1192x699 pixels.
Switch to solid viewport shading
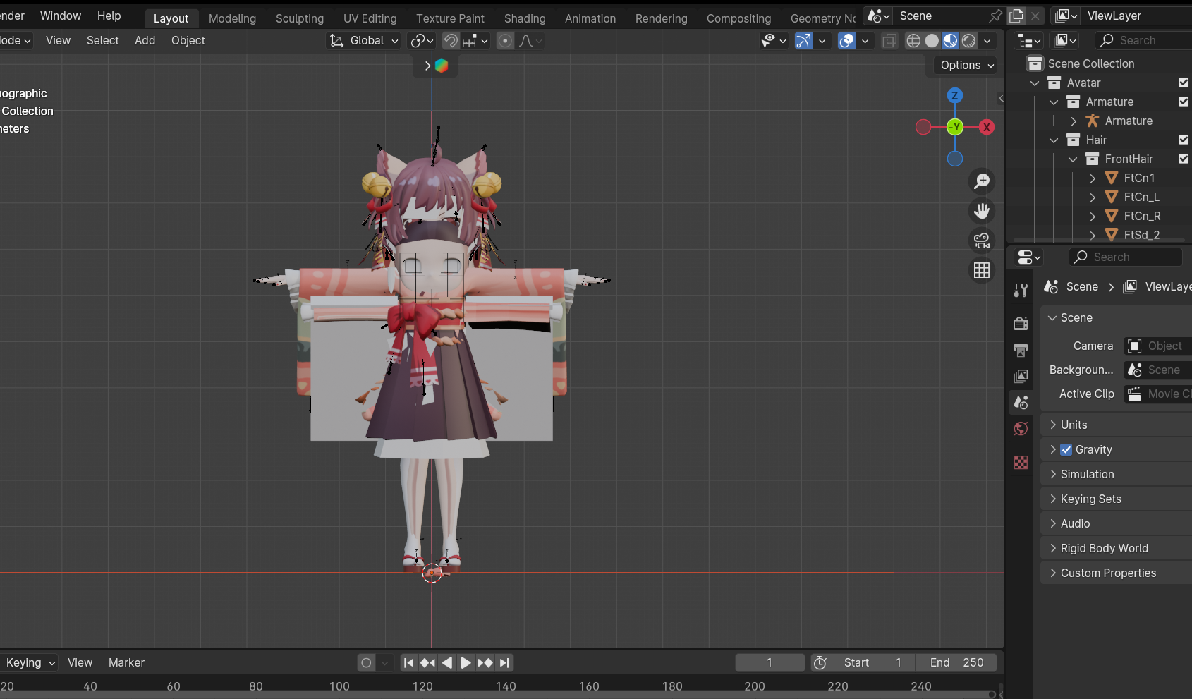932,41
